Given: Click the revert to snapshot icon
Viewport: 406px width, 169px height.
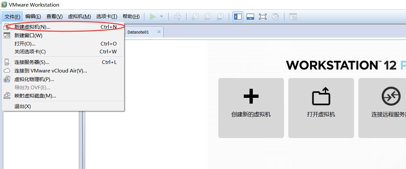Looking at the screenshot, I should (x=208, y=16).
